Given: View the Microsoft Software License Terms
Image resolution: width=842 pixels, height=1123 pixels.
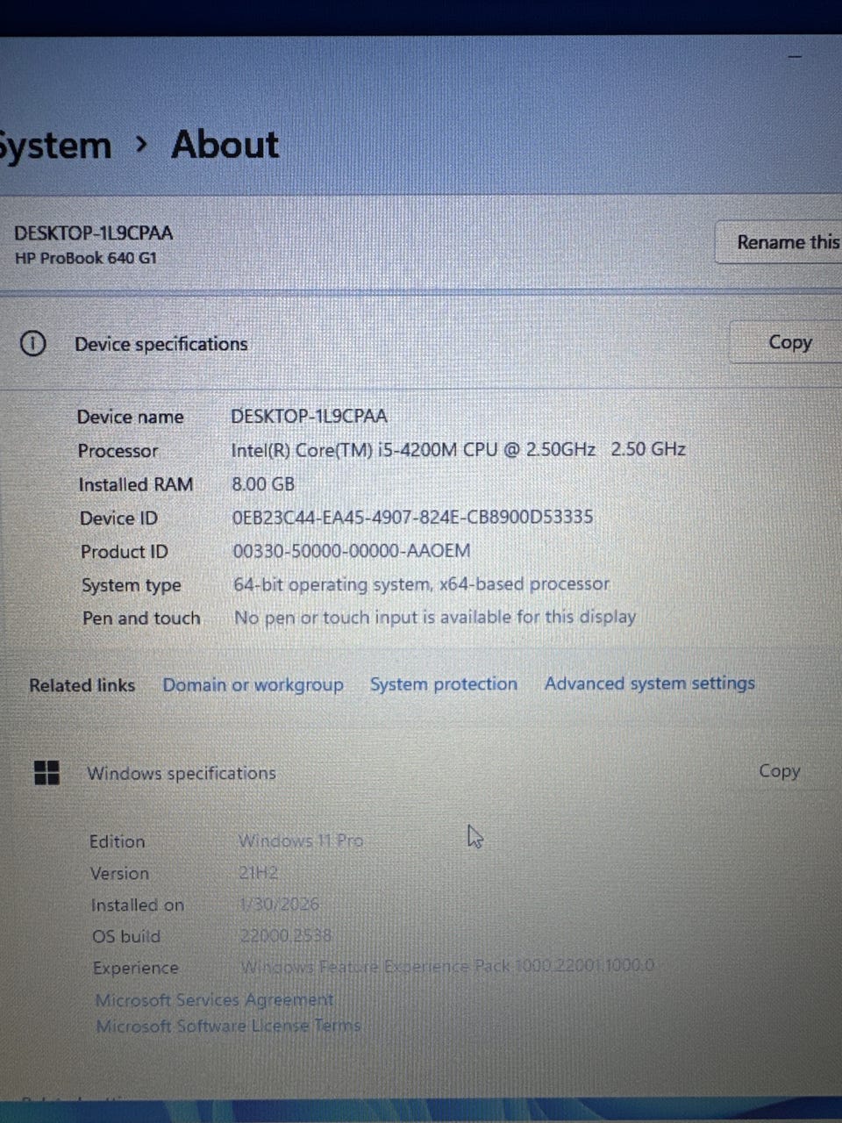Looking at the screenshot, I should (x=228, y=1026).
